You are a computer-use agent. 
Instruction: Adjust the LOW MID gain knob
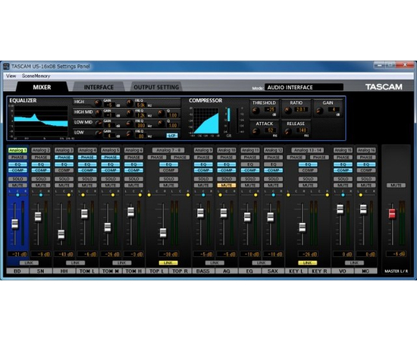point(98,124)
